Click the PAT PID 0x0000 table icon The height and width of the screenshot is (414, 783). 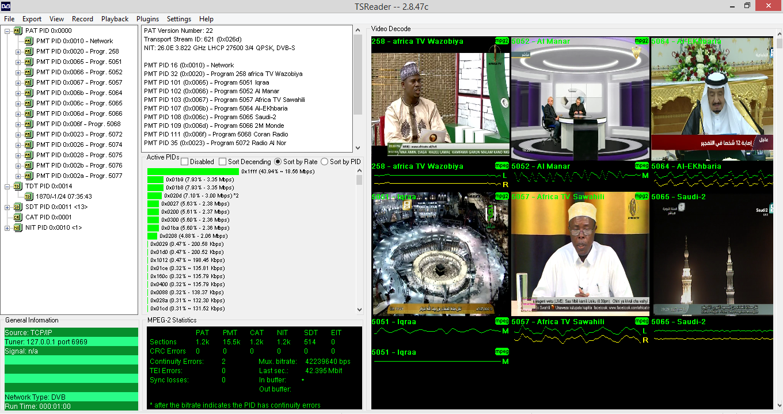(17, 31)
